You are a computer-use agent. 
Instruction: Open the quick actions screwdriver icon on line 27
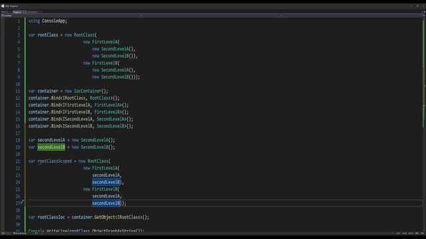[x=22, y=202]
